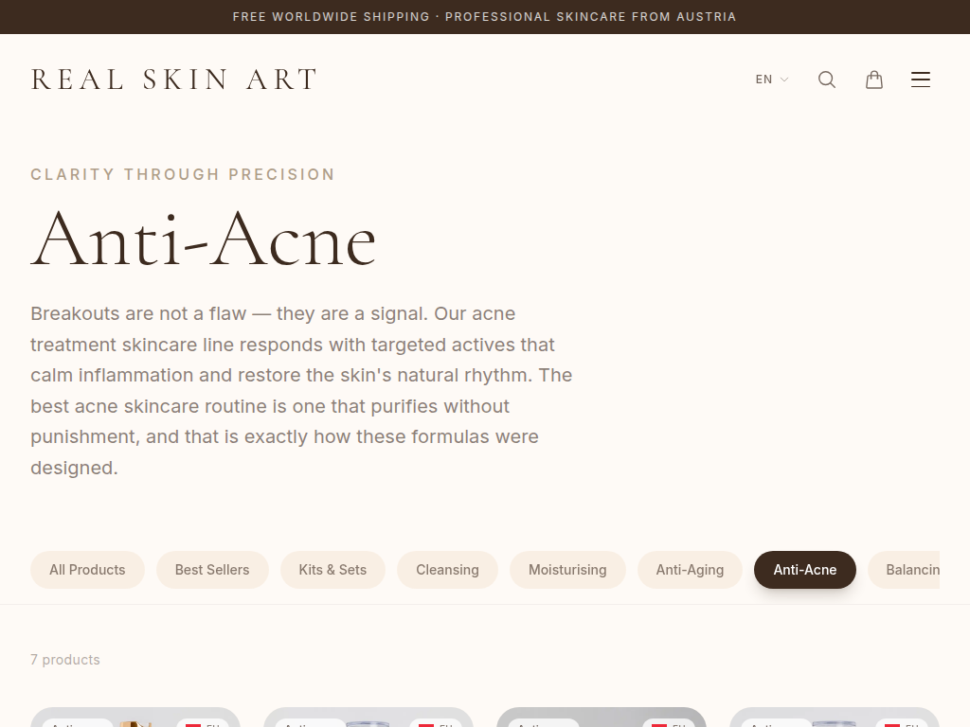Image resolution: width=970 pixels, height=727 pixels.
Task: Select the partially visible Balancing category
Action: (x=911, y=570)
